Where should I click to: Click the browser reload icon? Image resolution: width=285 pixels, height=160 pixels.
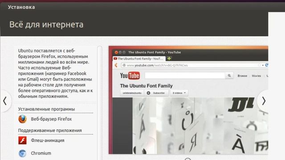point(266,65)
